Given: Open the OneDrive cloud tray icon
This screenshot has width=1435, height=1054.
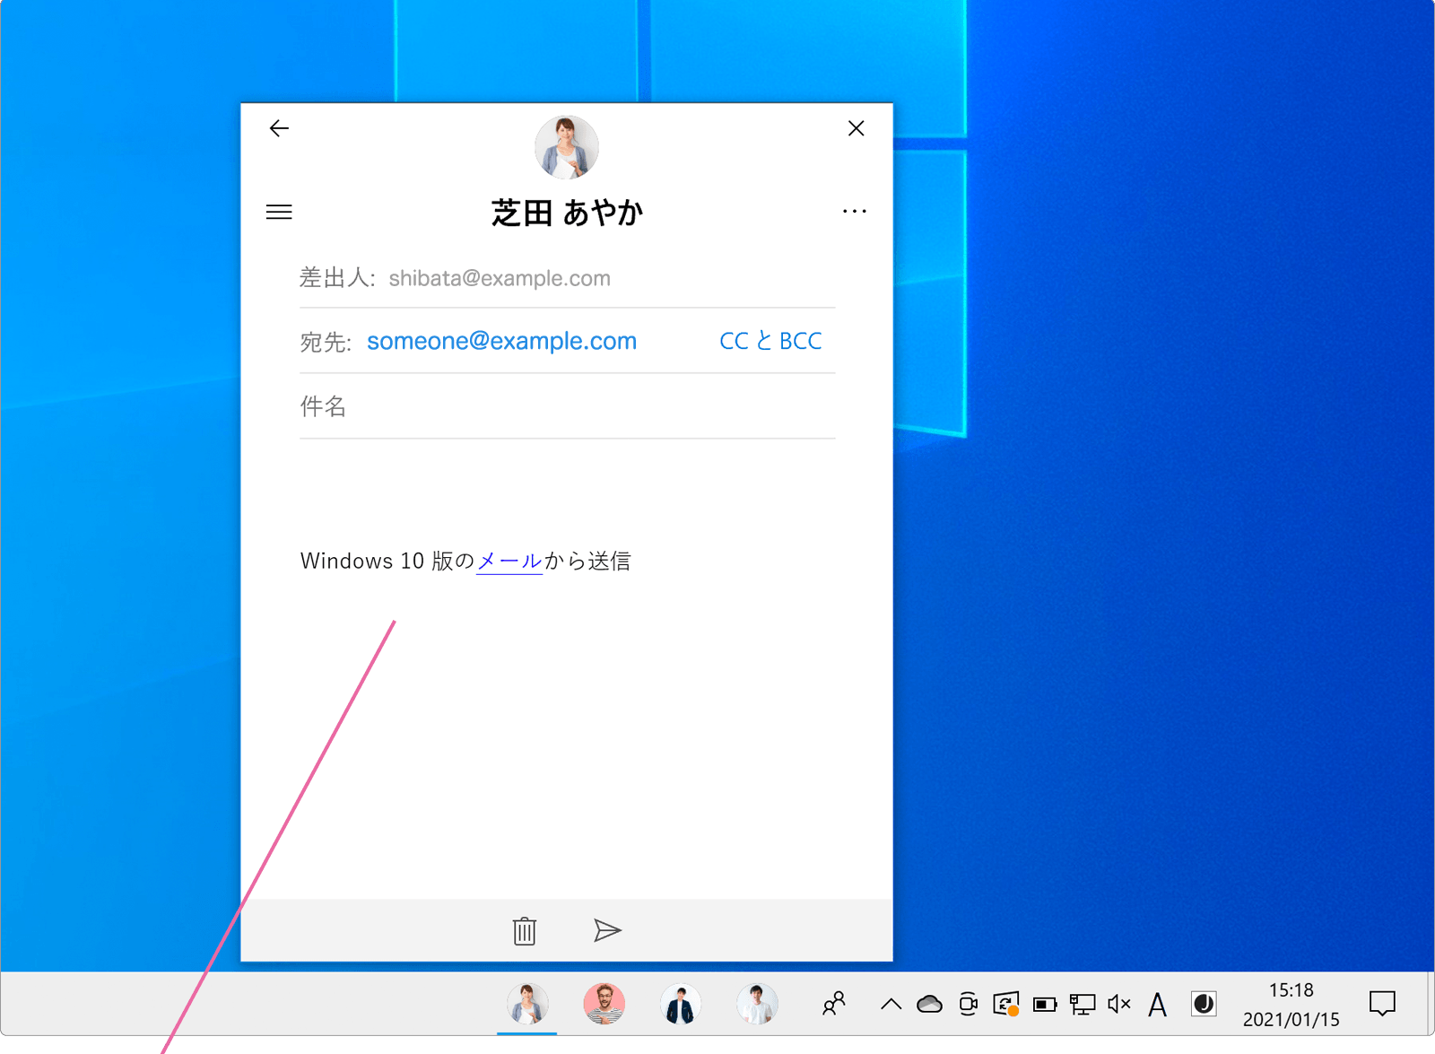Looking at the screenshot, I should [929, 1005].
